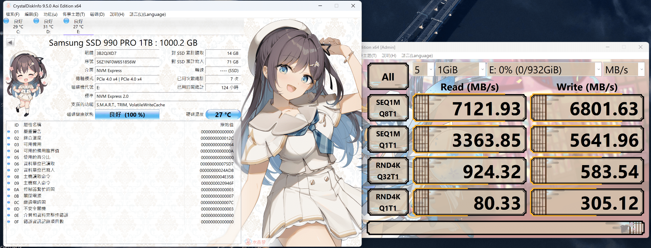The width and height of the screenshot is (651, 248).
Task: Click status dot for attribute 0C 總通電時間
Action: coord(9,202)
